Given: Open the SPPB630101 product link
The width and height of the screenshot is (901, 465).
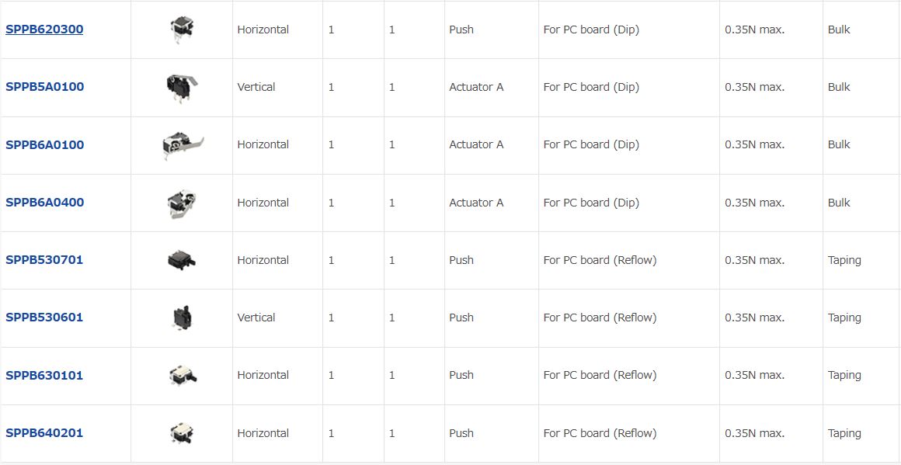Looking at the screenshot, I should (x=44, y=376).
